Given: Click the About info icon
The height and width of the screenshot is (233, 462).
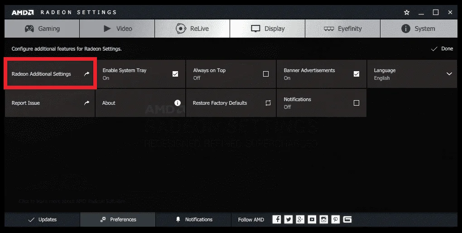Looking at the screenshot, I should [178, 102].
